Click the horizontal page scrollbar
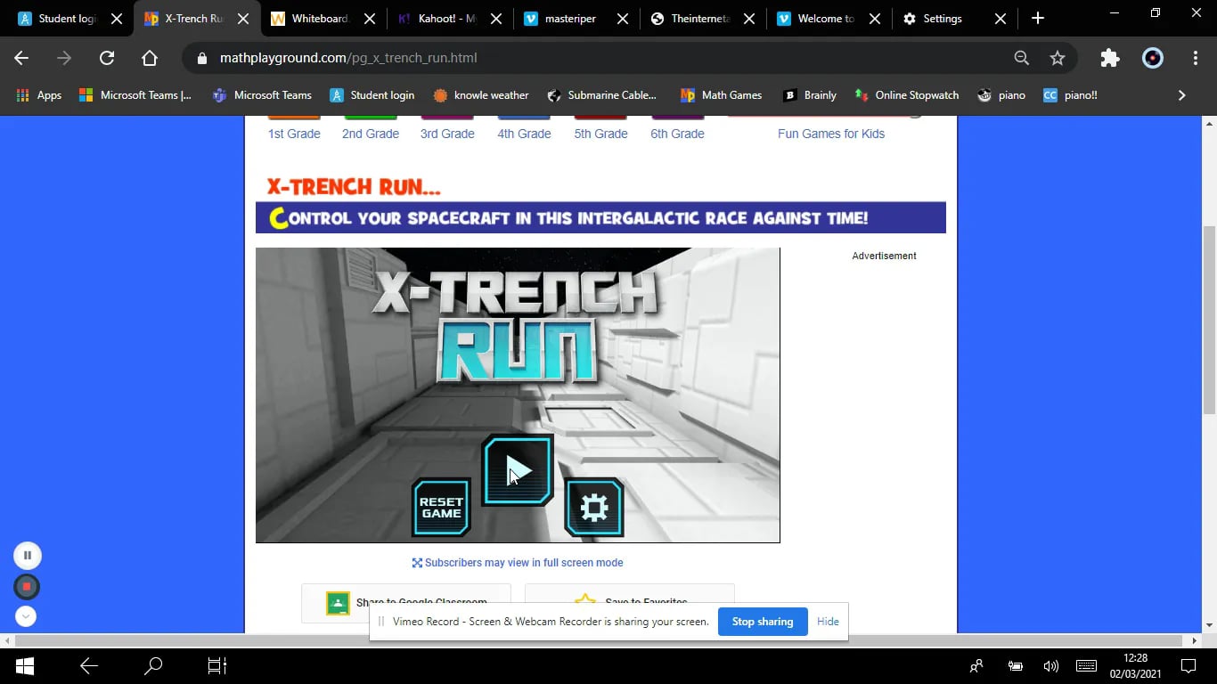Viewport: 1217px width, 684px height. tap(598, 640)
